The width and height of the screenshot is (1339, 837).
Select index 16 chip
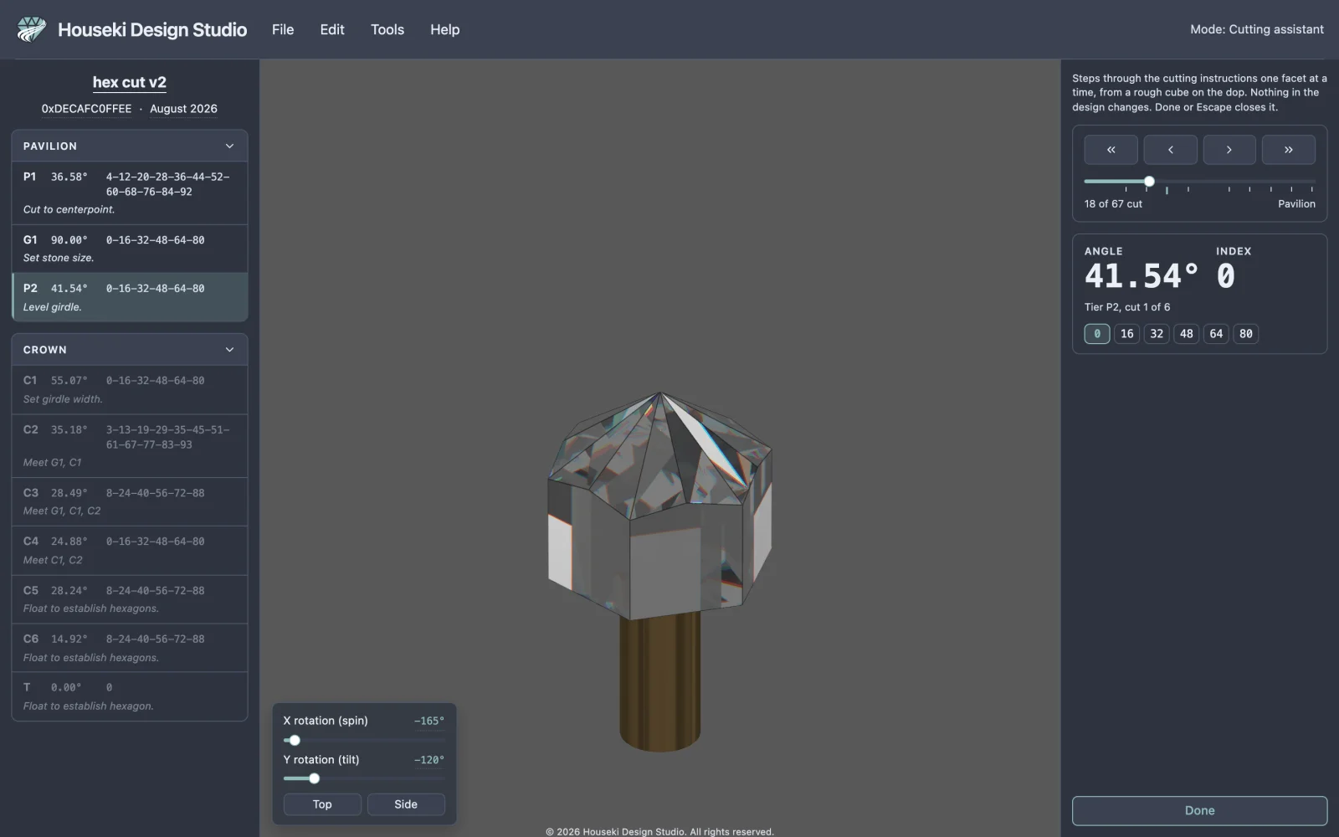pyautogui.click(x=1127, y=334)
